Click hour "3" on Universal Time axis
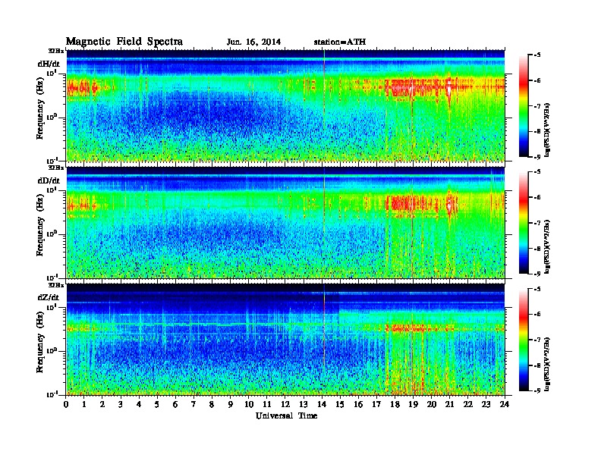The width and height of the screenshot is (601, 464). [x=121, y=405]
